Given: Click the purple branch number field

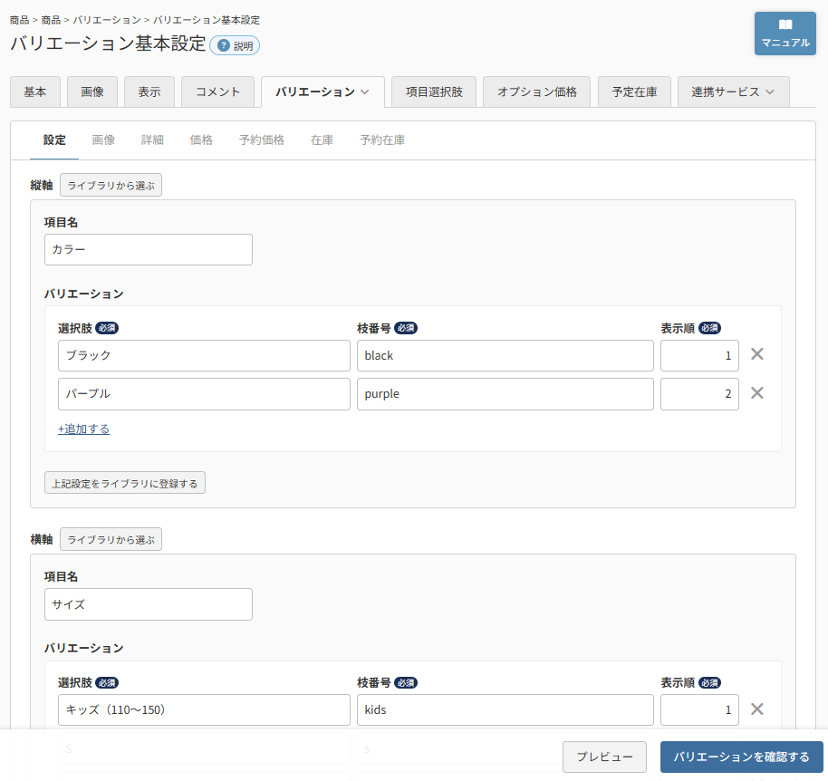Looking at the screenshot, I should [x=505, y=394].
